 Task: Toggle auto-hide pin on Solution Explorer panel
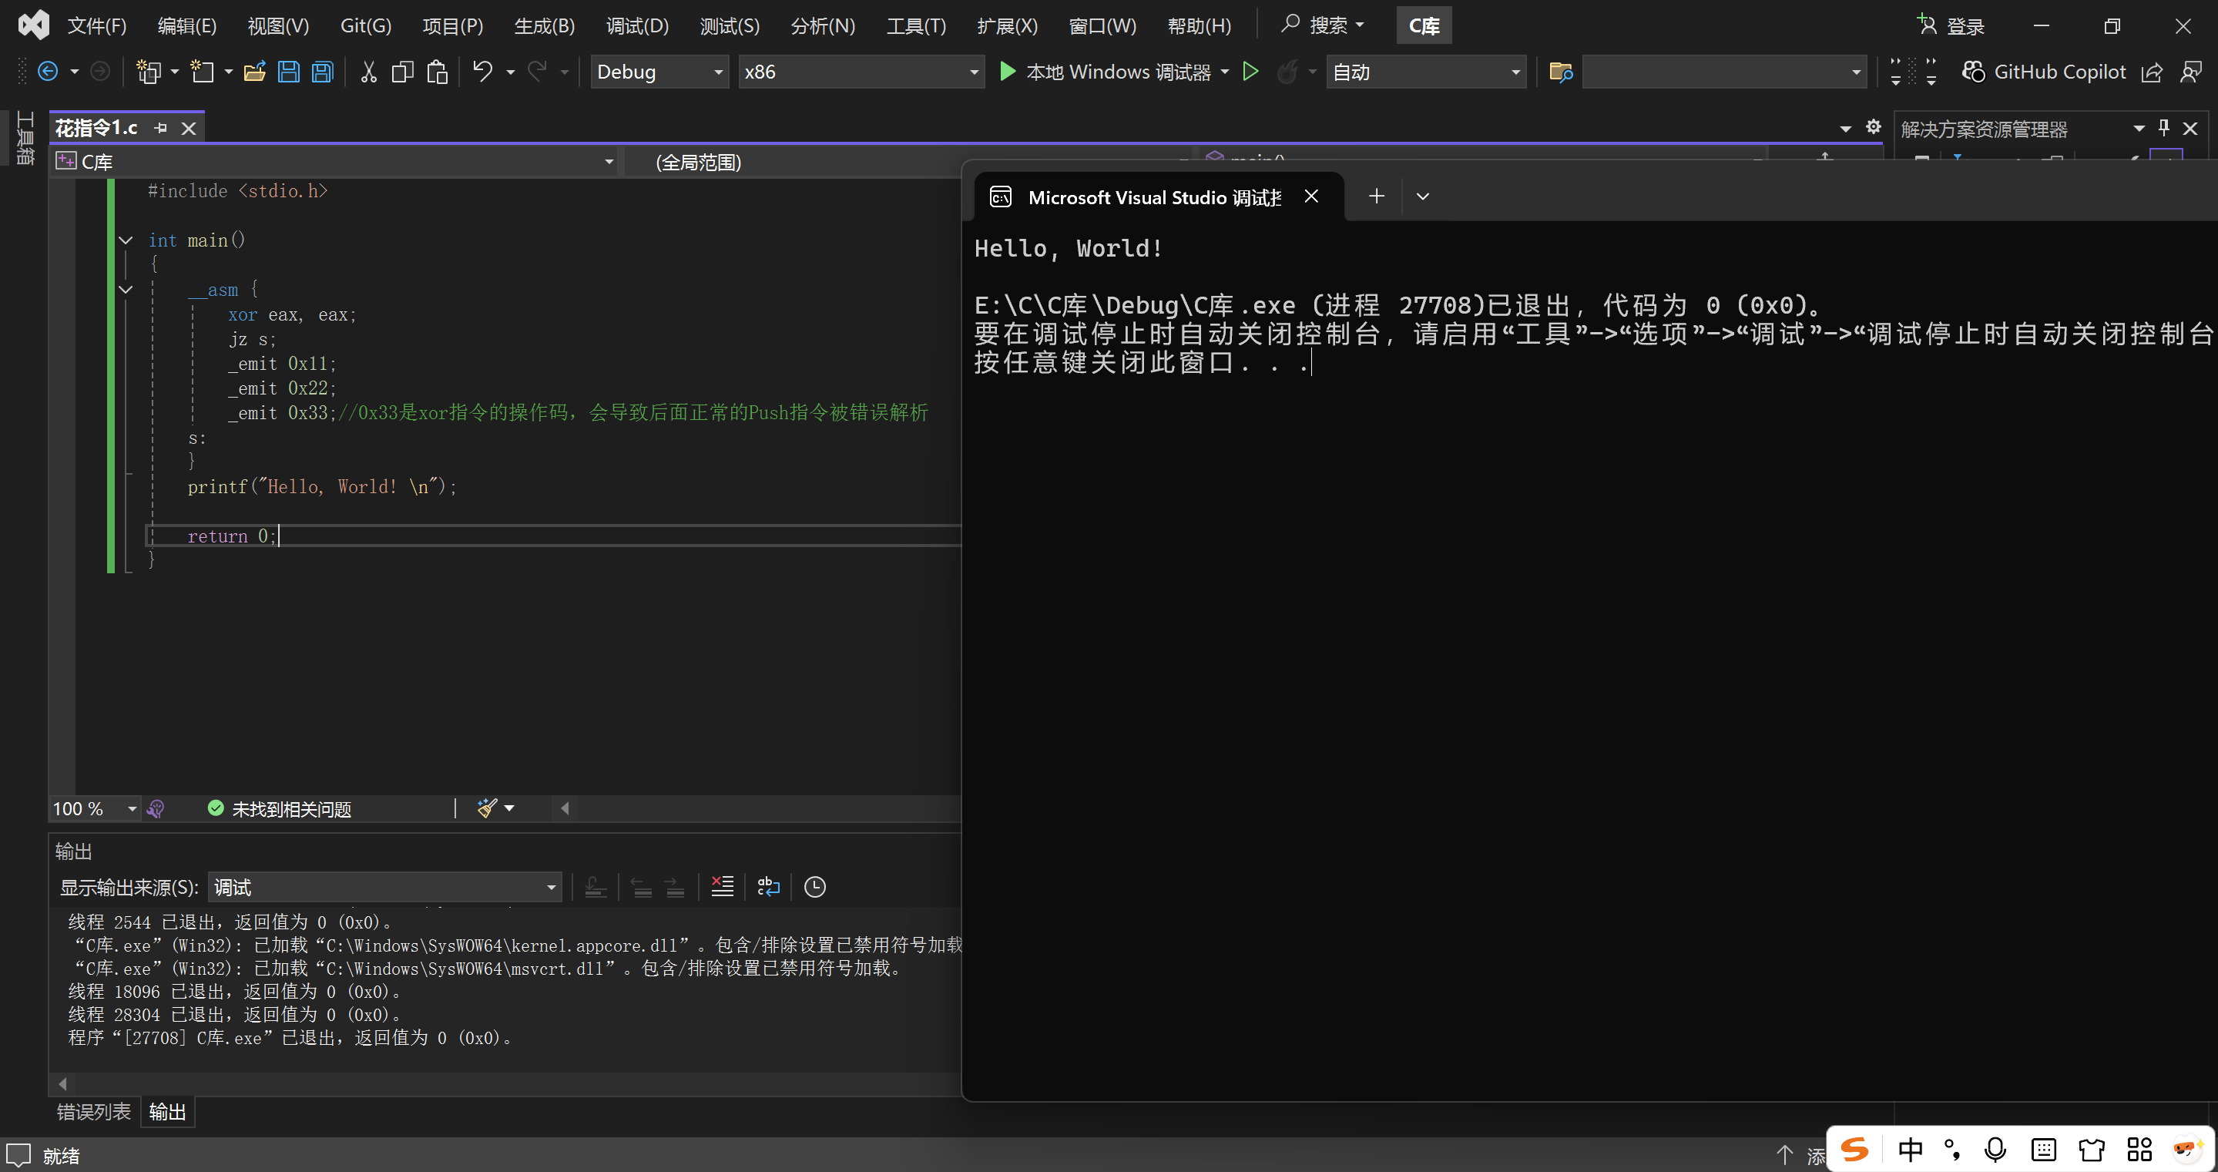[2164, 129]
